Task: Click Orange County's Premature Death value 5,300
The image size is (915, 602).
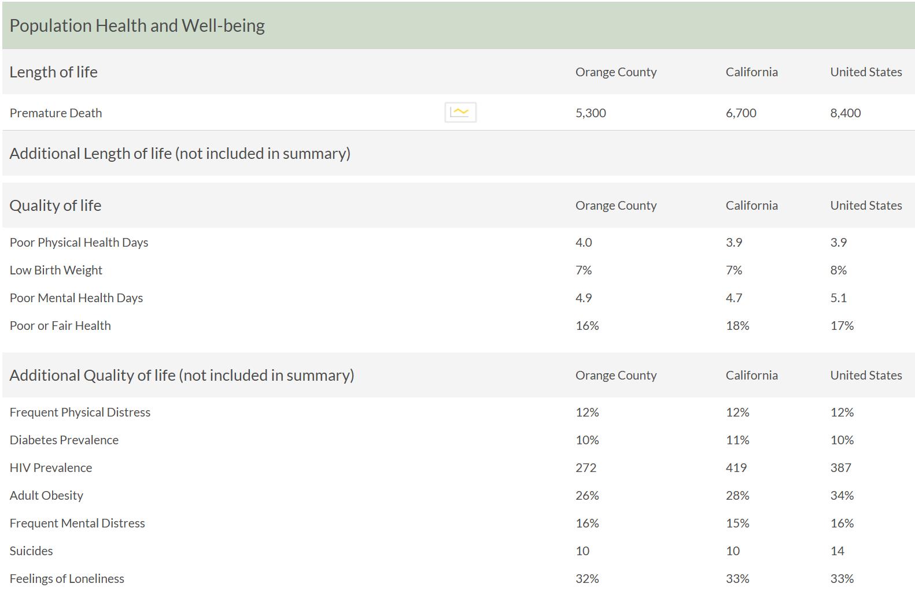Action: [591, 113]
